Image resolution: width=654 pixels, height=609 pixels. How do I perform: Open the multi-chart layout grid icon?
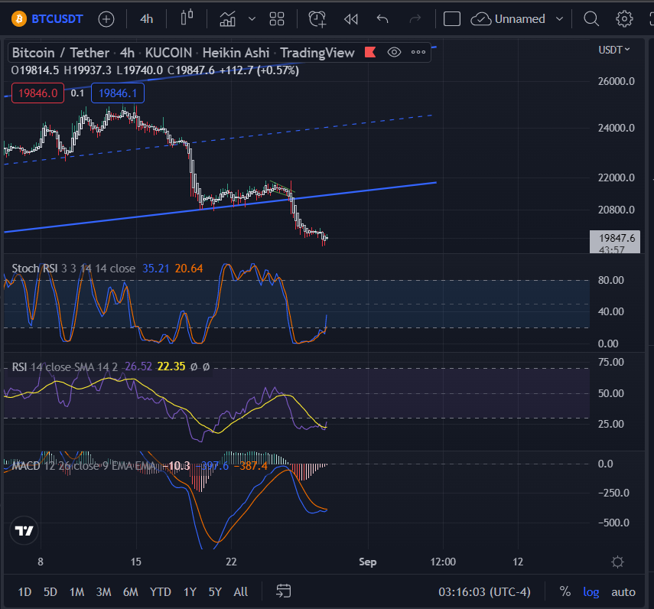point(276,18)
